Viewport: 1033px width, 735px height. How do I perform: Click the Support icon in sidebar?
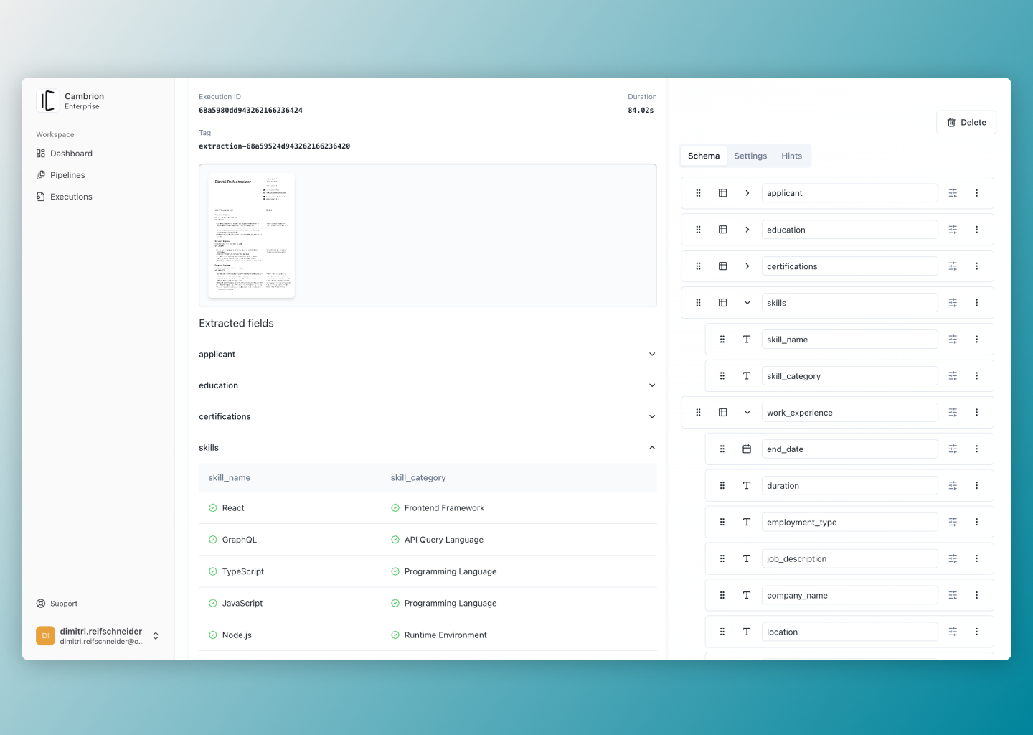click(41, 604)
